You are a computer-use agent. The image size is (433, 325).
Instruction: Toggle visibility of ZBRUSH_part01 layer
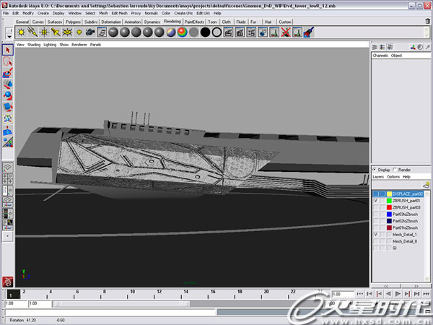point(375,201)
